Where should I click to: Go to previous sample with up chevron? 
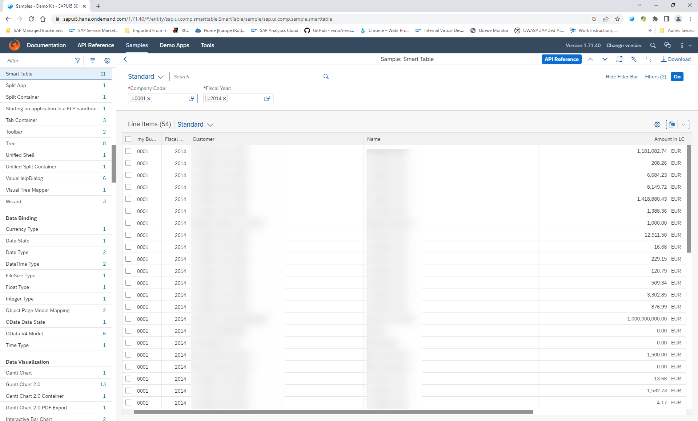coord(590,59)
